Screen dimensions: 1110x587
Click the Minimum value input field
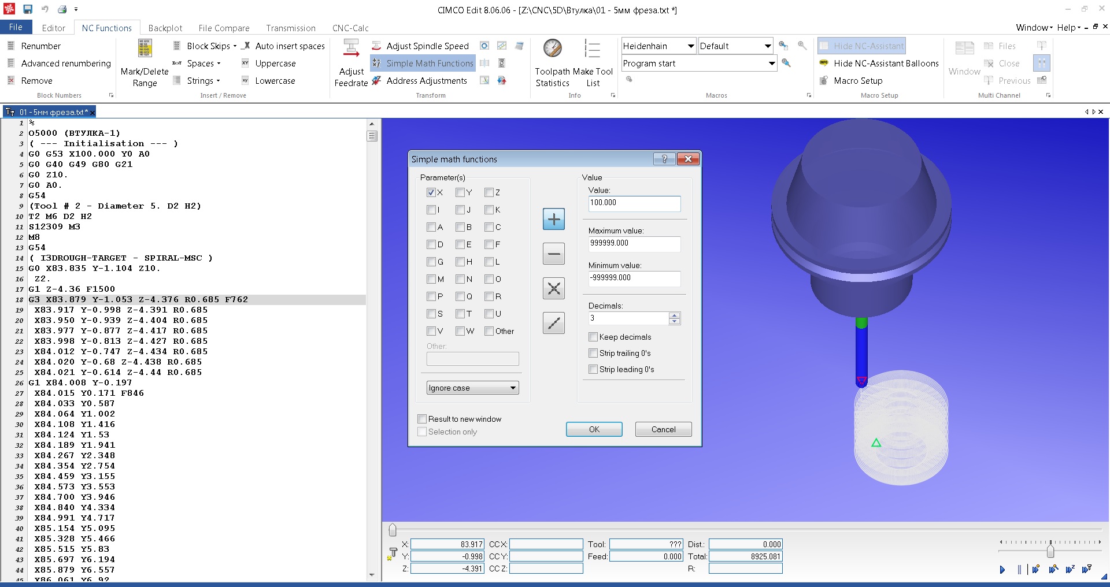click(634, 278)
